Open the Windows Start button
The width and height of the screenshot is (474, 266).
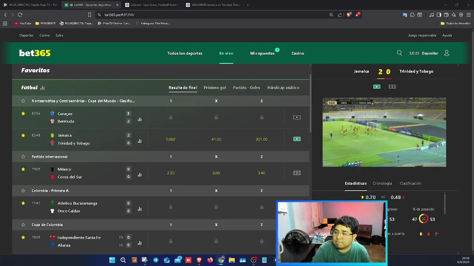tap(112, 260)
